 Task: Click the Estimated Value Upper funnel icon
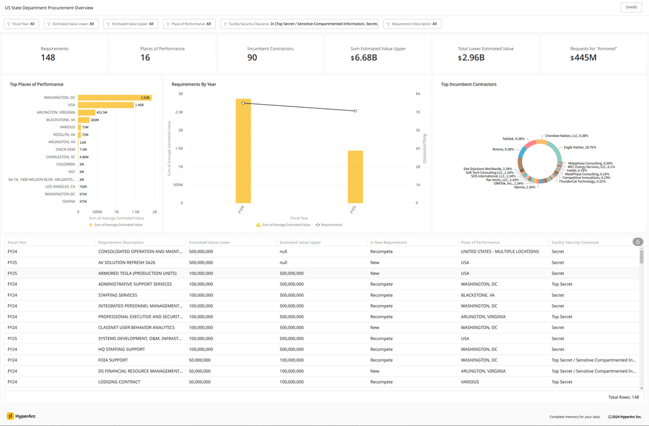tap(108, 24)
